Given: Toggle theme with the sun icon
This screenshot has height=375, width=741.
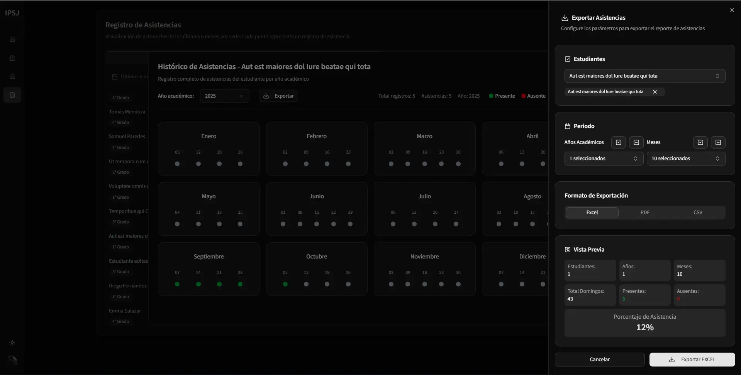Looking at the screenshot, I should click(x=12, y=343).
